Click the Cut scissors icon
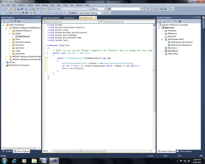This screenshot has height=164, width=205. point(26,9)
